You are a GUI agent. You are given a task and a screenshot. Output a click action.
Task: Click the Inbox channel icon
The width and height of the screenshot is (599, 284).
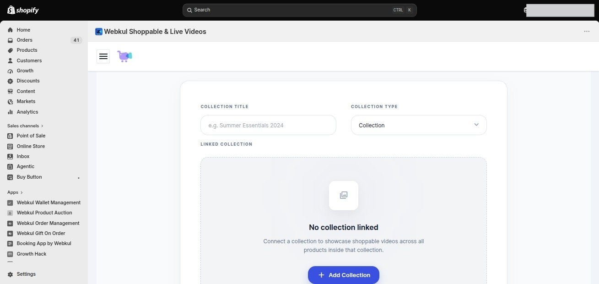10,156
